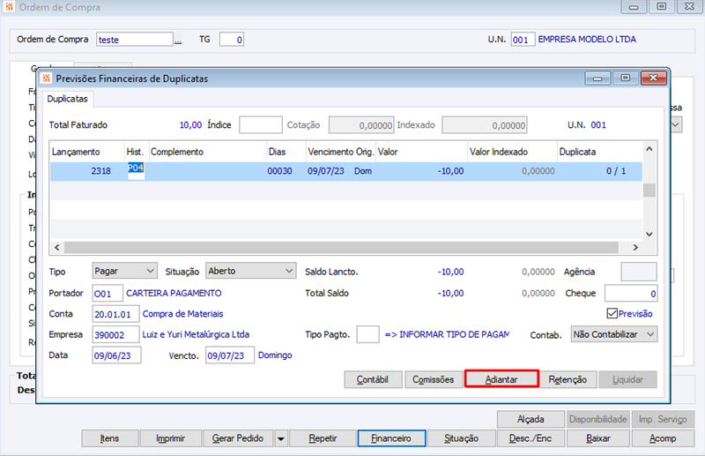Viewport: 705px width, 456px height.
Task: Select the Duplicatas tab
Action: point(68,99)
